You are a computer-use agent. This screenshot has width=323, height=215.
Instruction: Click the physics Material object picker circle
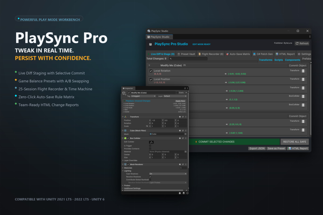(x=185, y=152)
